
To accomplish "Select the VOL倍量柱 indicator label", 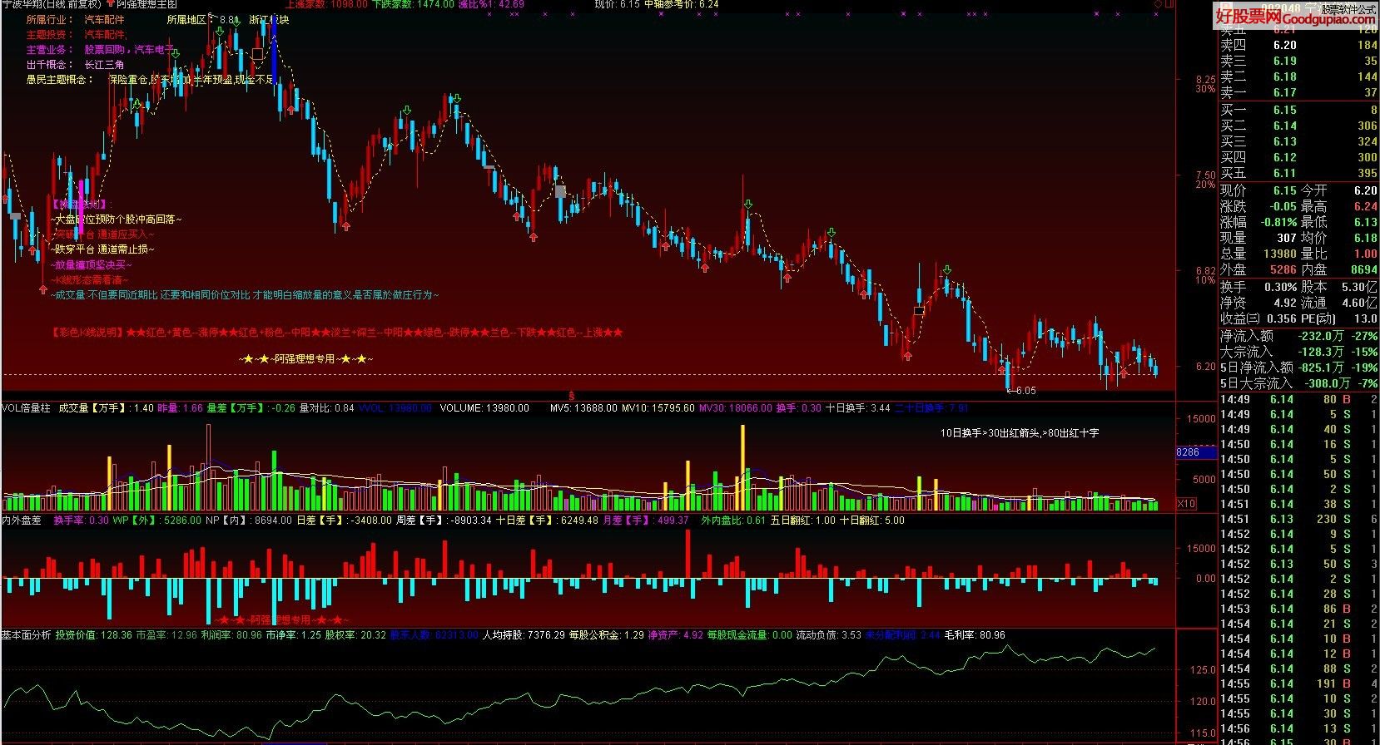I will pos(26,408).
